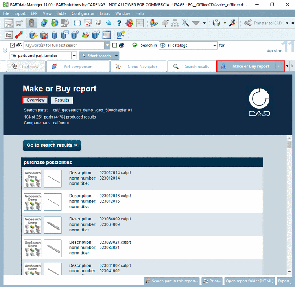Image resolution: width=295 pixels, height=287 pixels.
Task: Click the database with users icon
Action: pos(44,35)
